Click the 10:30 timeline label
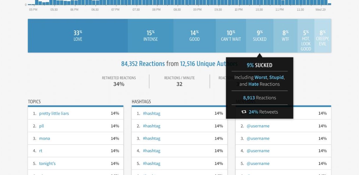 (259, 10)
